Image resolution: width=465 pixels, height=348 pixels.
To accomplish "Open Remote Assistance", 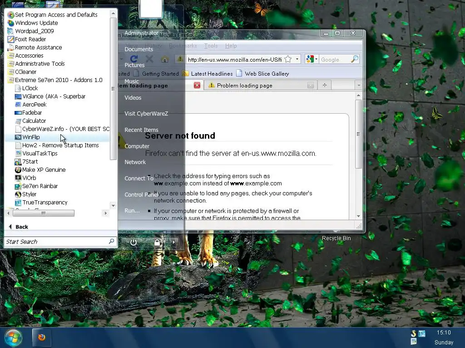I will click(38, 47).
